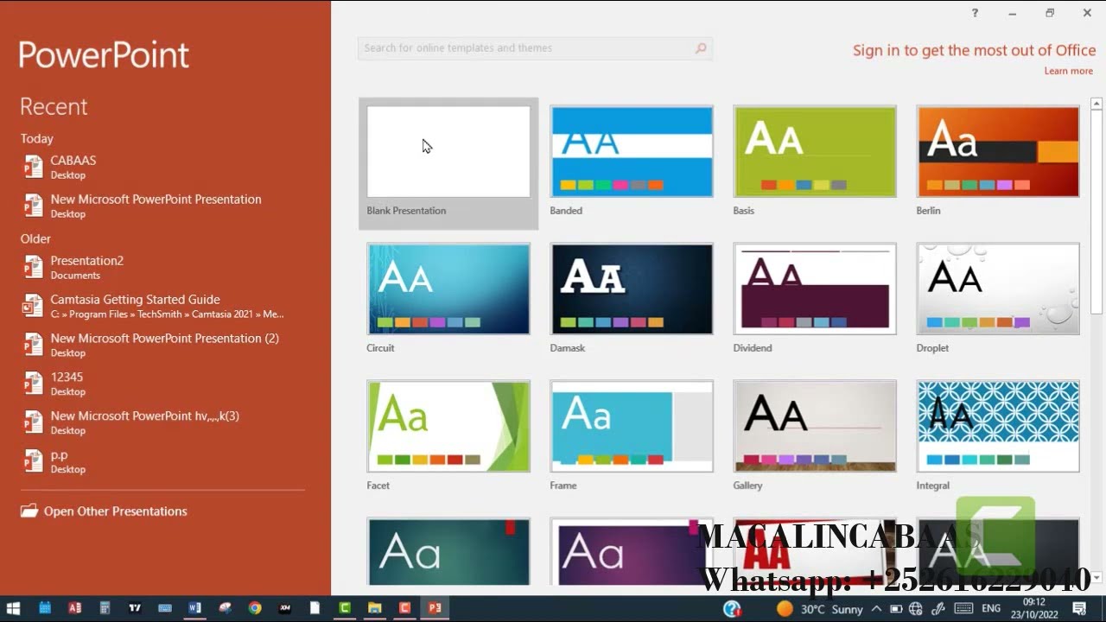
Task: Click the file icon next to p.p
Action: [33, 461]
